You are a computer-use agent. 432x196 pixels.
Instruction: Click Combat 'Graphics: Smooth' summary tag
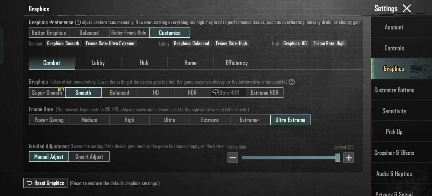pyautogui.click(x=63, y=43)
